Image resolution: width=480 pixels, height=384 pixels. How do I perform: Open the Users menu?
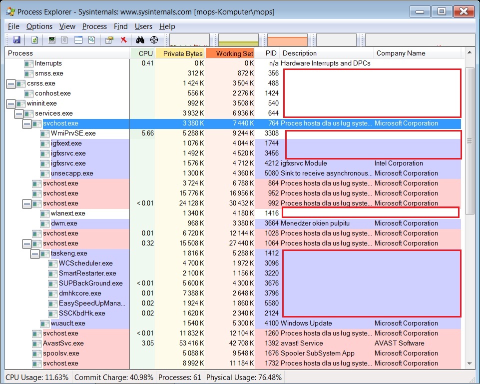click(143, 26)
